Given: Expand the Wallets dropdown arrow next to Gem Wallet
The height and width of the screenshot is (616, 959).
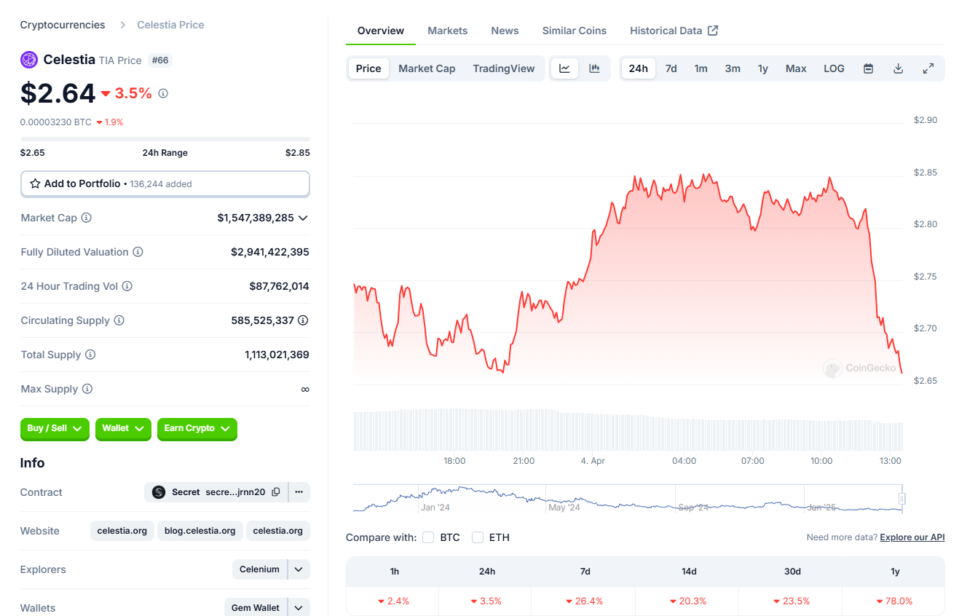Looking at the screenshot, I should (x=299, y=608).
